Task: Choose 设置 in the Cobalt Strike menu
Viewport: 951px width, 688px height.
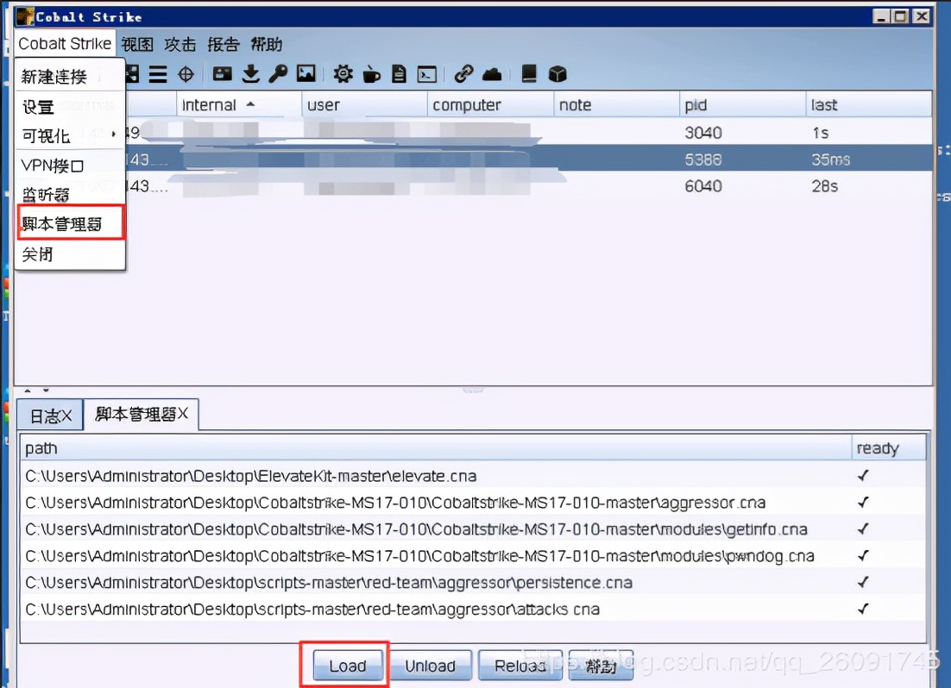Action: point(70,107)
